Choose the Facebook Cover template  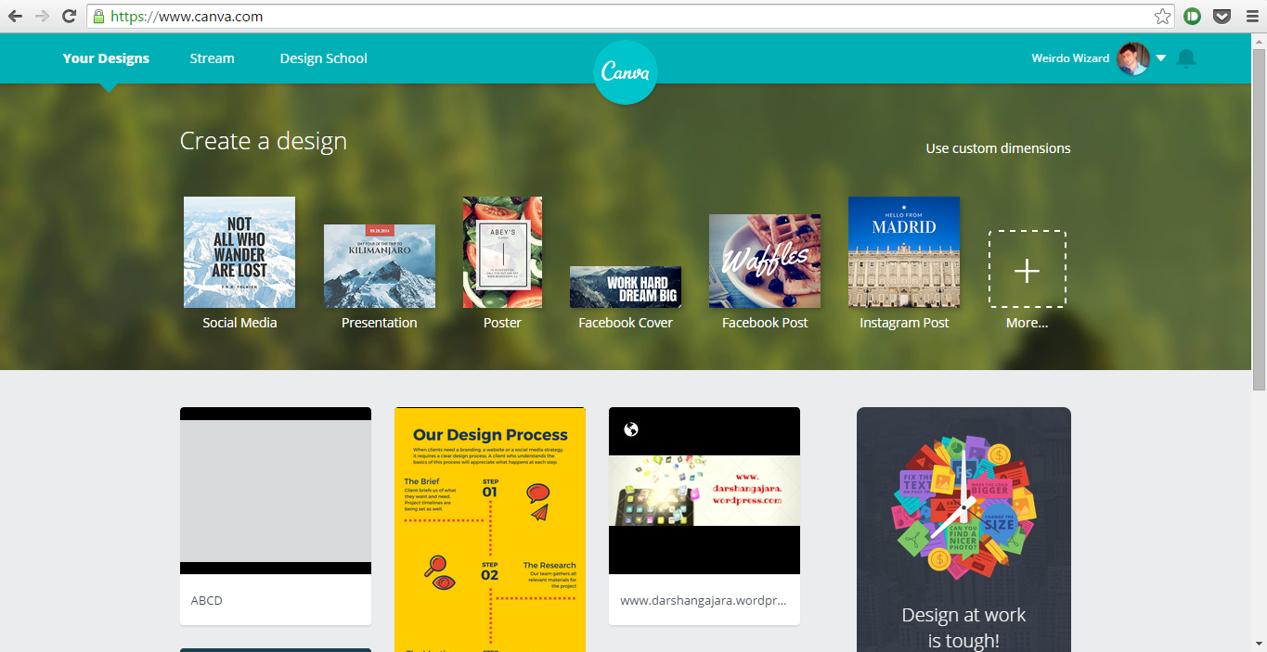[625, 288]
